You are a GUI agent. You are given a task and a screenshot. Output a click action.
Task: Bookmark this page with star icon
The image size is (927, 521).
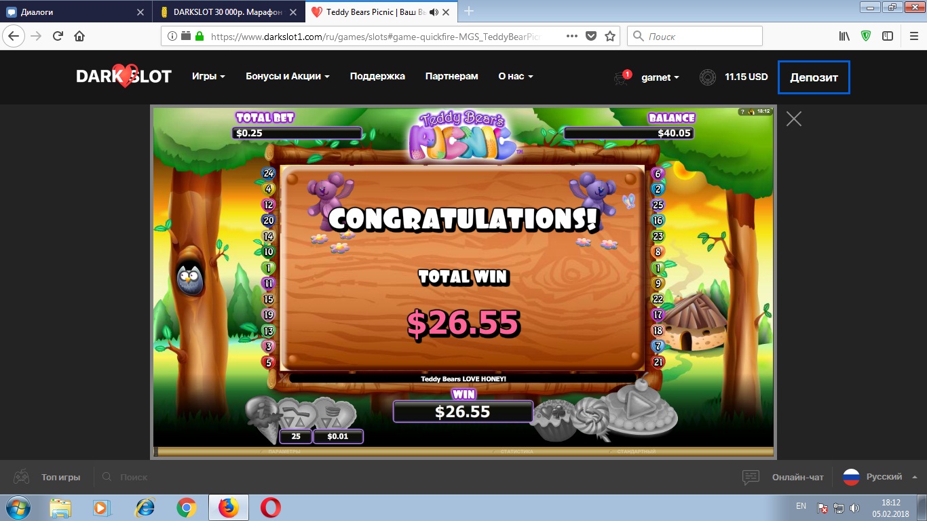(610, 36)
